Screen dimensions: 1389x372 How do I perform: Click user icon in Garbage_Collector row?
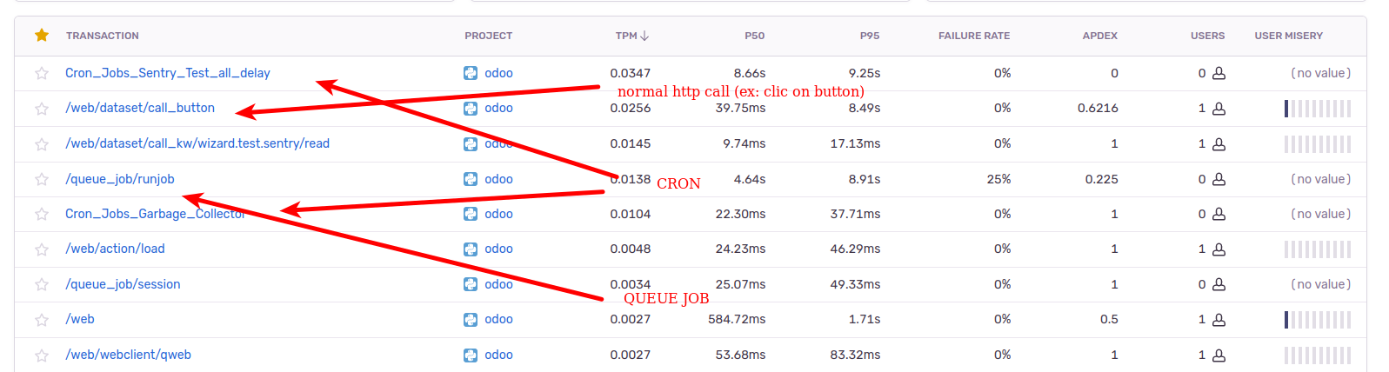coord(1219,214)
